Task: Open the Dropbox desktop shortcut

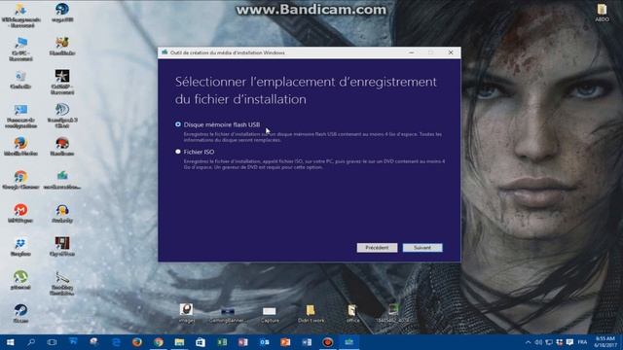Action: click(x=20, y=247)
